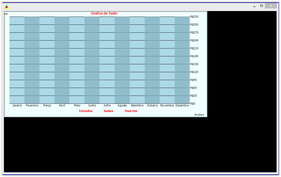Click the Setembro axis label

(137, 105)
